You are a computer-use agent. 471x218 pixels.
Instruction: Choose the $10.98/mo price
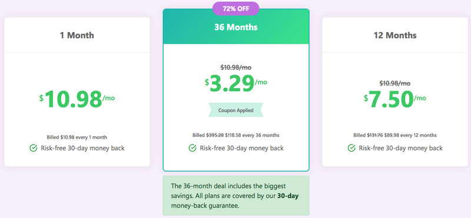(x=77, y=99)
